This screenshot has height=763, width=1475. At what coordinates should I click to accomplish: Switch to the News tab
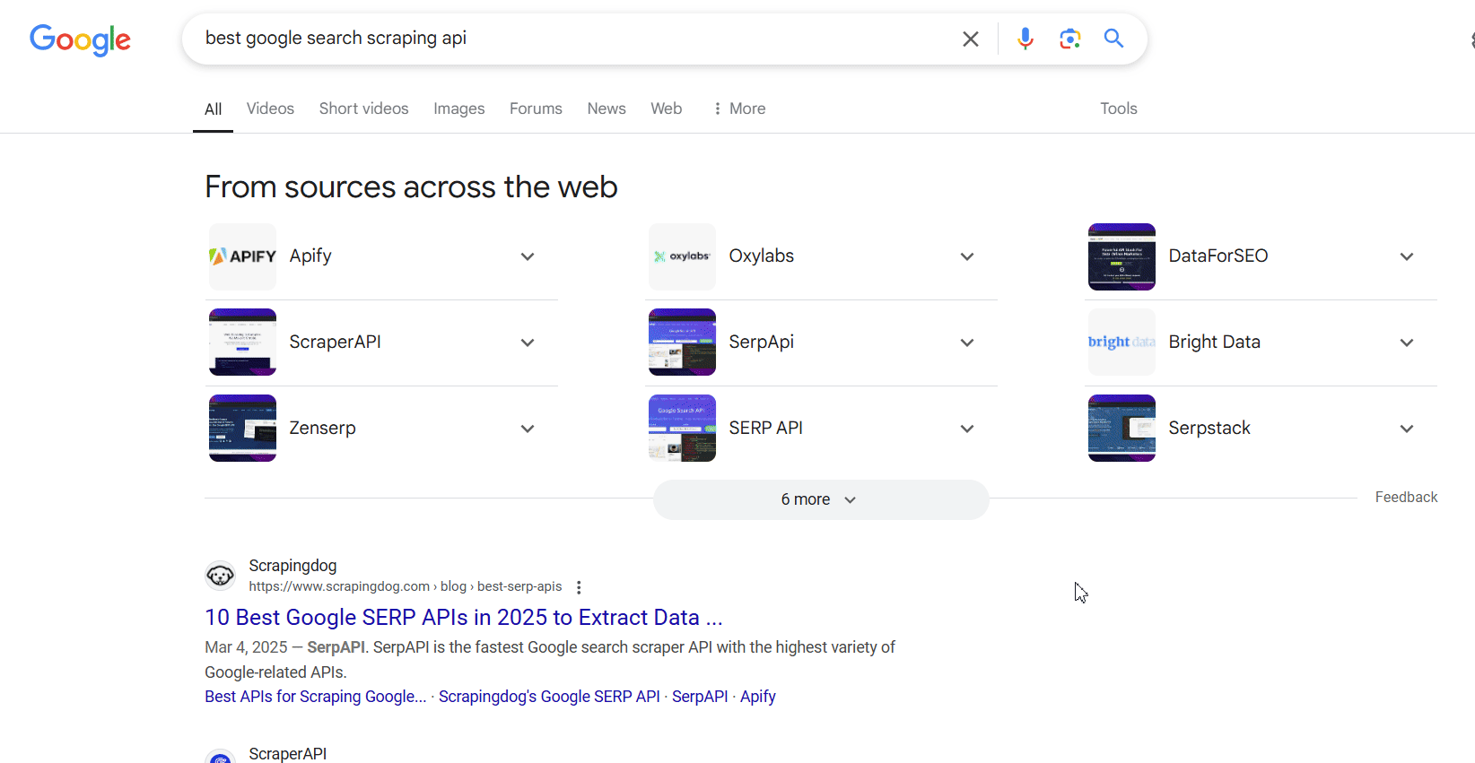(607, 108)
